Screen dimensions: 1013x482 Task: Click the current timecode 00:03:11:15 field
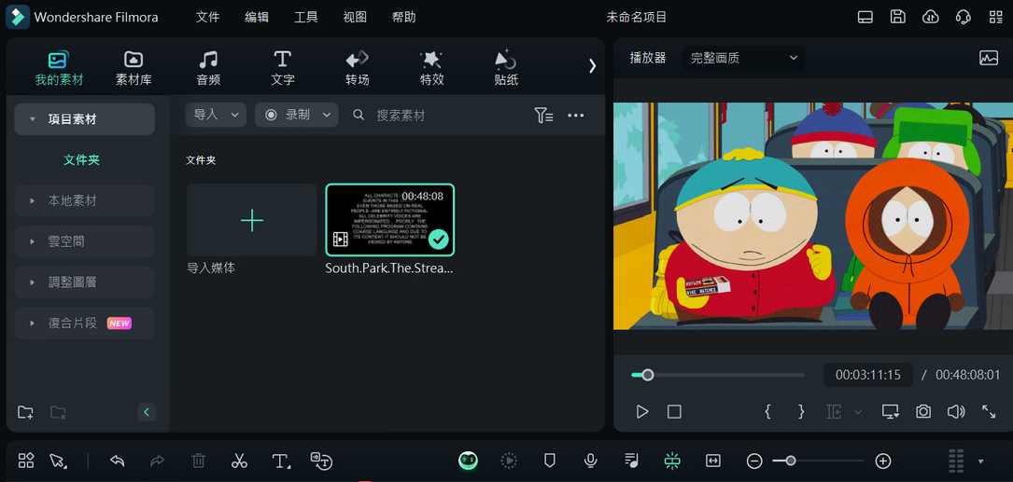tap(867, 375)
